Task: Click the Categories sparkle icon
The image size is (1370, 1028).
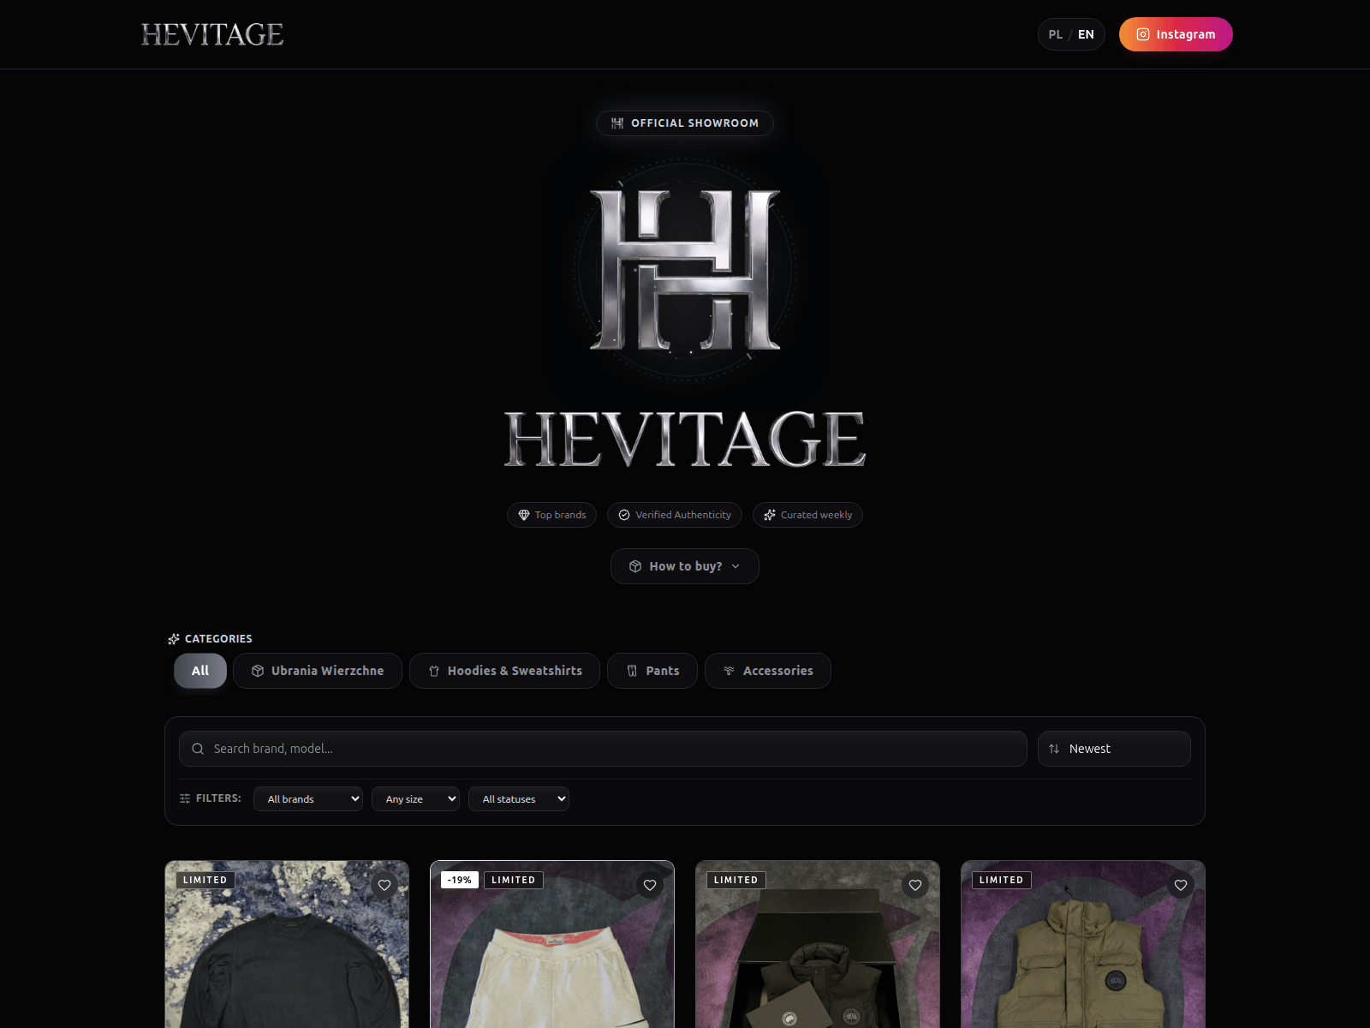Action: (174, 639)
